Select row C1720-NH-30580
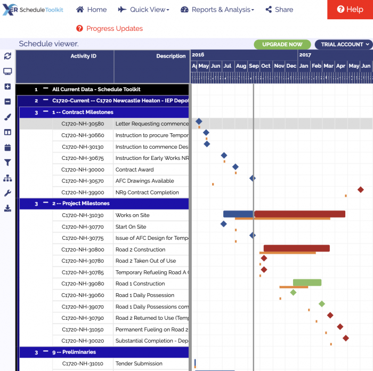 tap(83, 124)
